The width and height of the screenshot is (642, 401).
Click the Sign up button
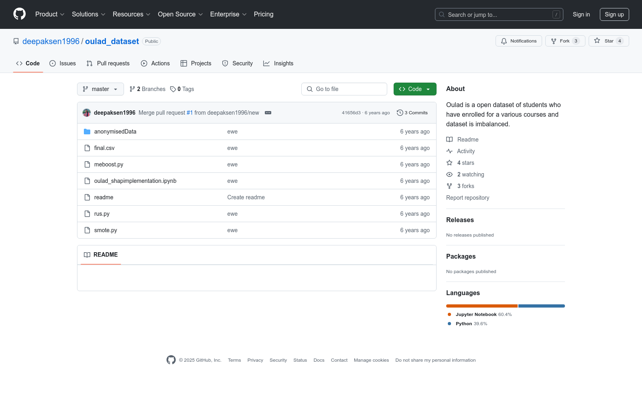click(614, 14)
